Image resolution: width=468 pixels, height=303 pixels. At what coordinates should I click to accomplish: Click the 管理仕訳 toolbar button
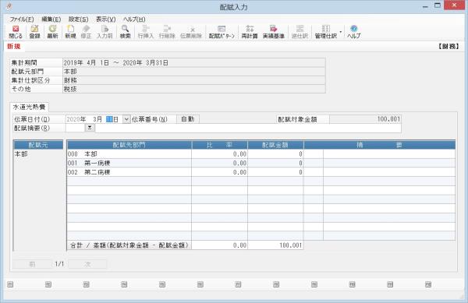click(x=326, y=32)
